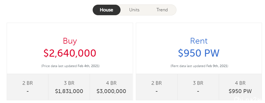Select the 4 BR cell under Buy
Viewport: 265px width, 103px height.
[111, 87]
